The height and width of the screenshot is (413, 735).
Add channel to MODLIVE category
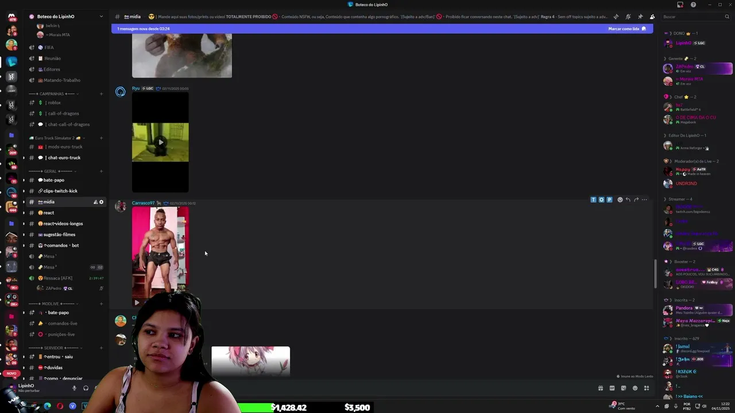(x=101, y=303)
